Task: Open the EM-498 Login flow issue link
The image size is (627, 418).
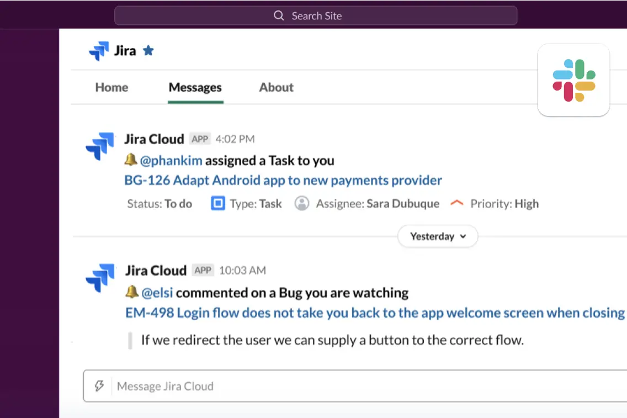Action: tap(375, 313)
